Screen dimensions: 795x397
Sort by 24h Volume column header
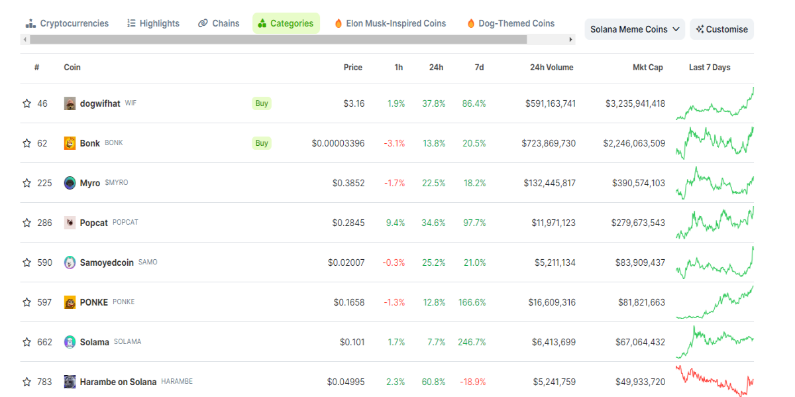pyautogui.click(x=551, y=68)
